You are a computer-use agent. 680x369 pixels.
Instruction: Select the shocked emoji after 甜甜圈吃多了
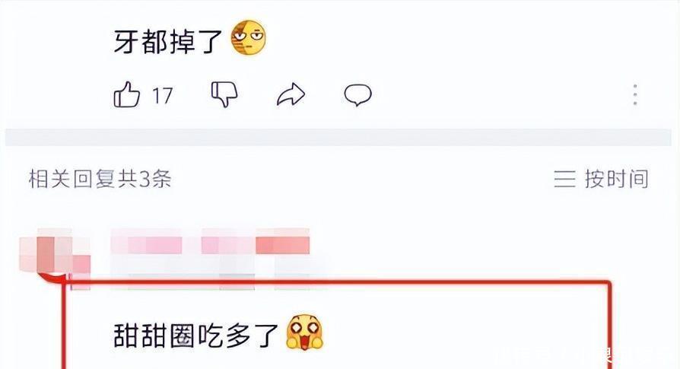coord(305,332)
